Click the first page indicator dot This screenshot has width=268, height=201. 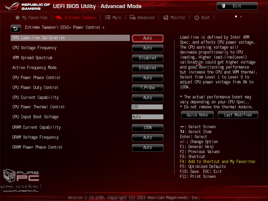coord(236,17)
